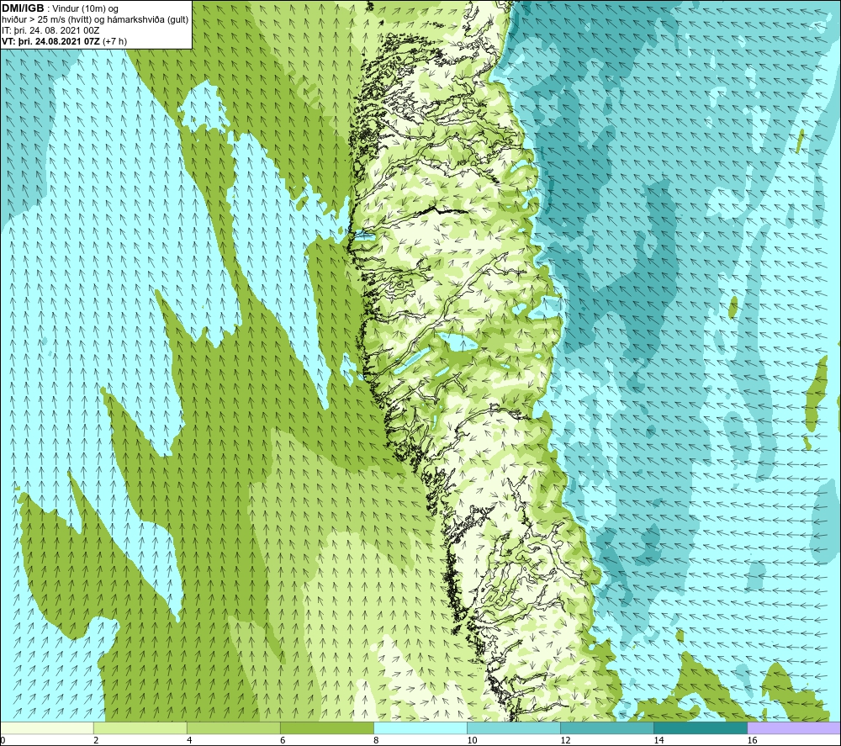Viewport: 841px width, 746px height.
Task: Click the 6–8 m/s dark green legend swatch
Action: click(326, 727)
